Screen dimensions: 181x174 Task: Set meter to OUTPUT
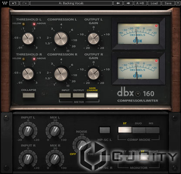point(79,95)
